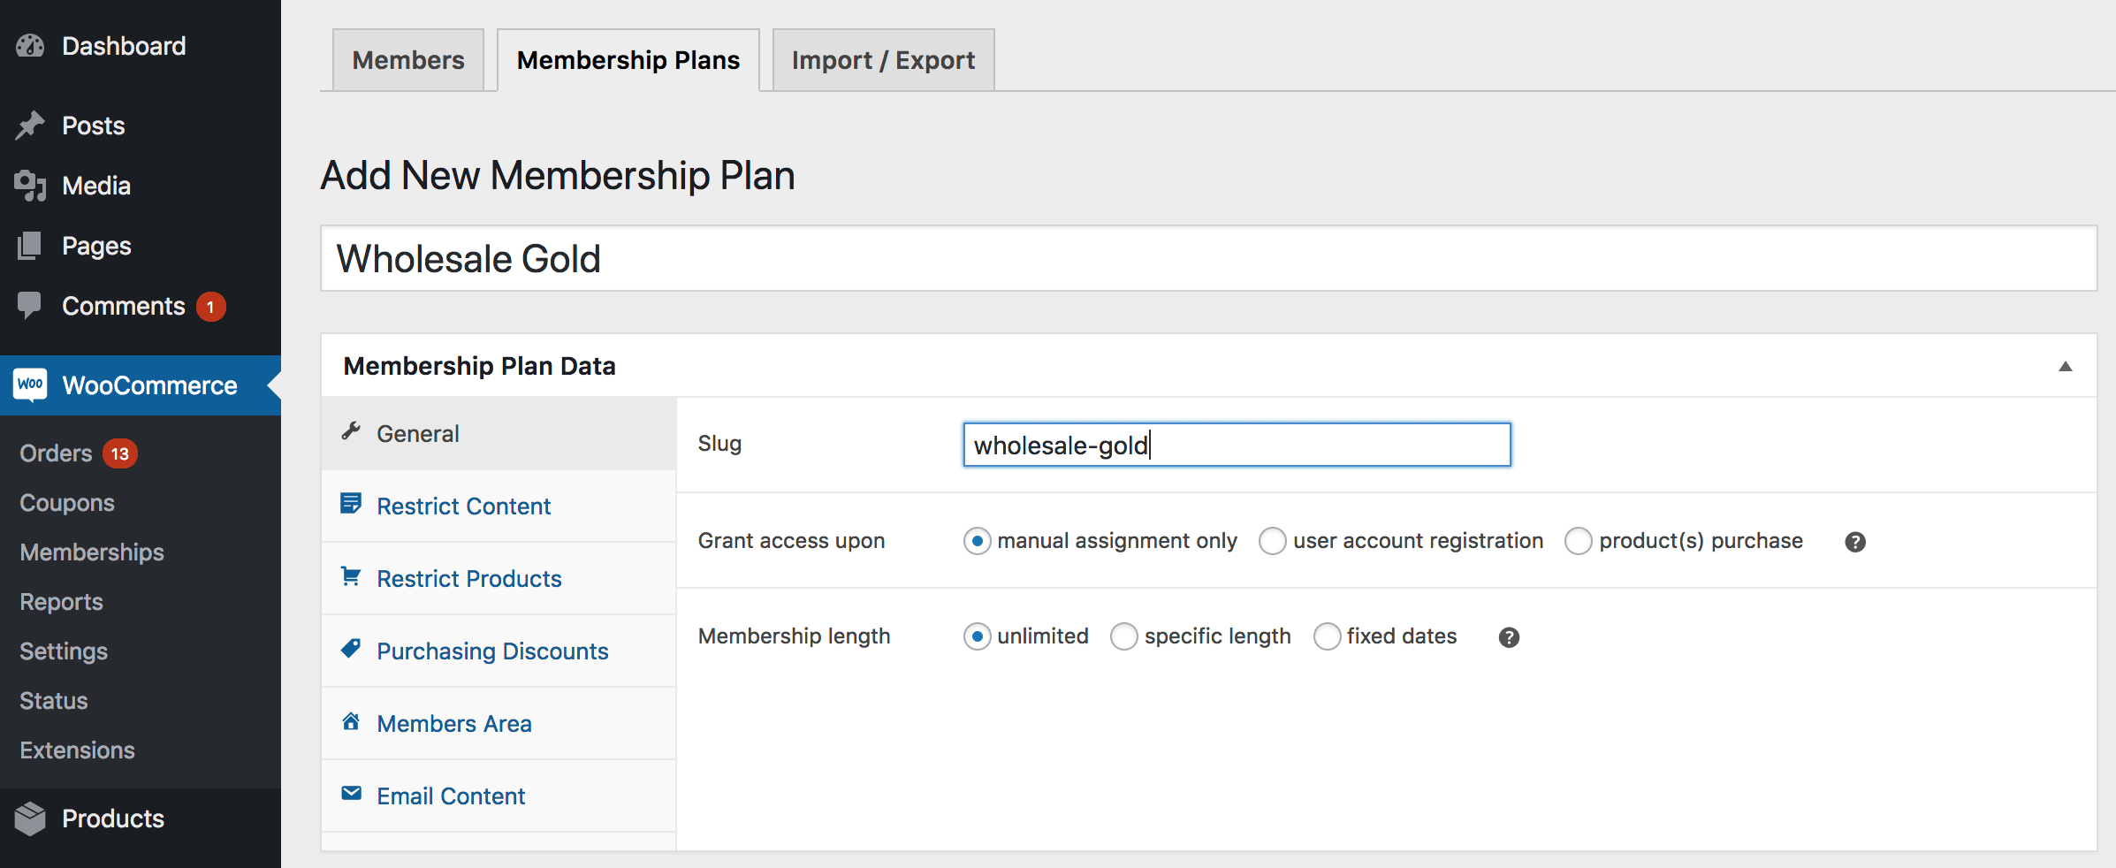
Task: Select the user account registration option
Action: click(x=1272, y=541)
